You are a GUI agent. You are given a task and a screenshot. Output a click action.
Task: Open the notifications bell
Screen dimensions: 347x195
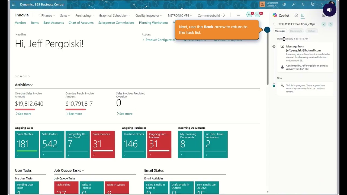pyautogui.click(x=303, y=4)
